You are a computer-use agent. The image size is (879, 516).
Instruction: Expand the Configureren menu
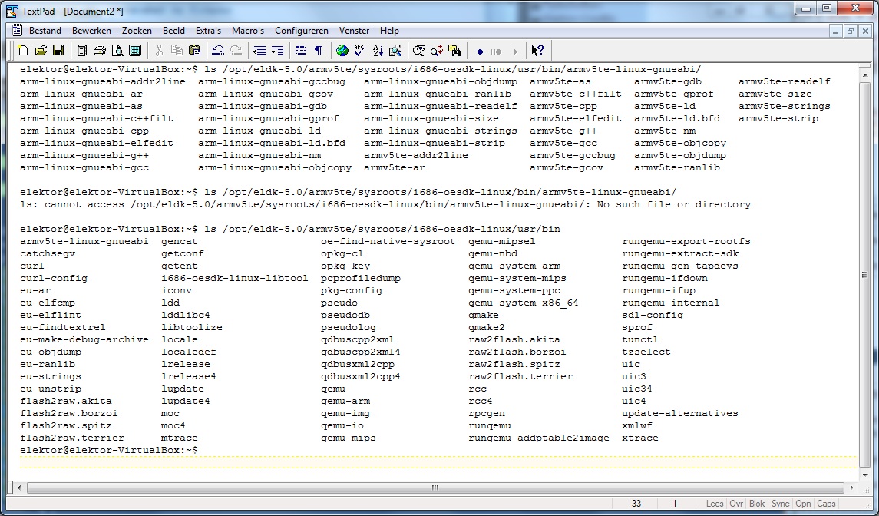click(x=302, y=31)
